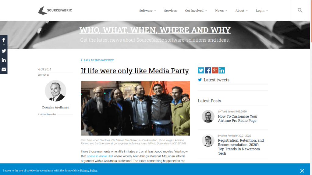Click the Google Plus share icon
Image resolution: width=312 pixels, height=175 pixels.
(215, 70)
